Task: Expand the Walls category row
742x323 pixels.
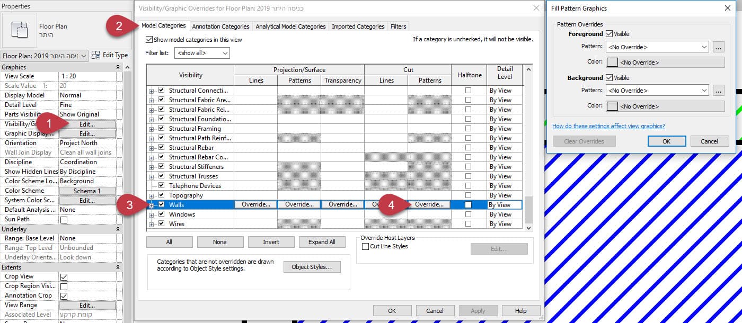Action: click(152, 205)
